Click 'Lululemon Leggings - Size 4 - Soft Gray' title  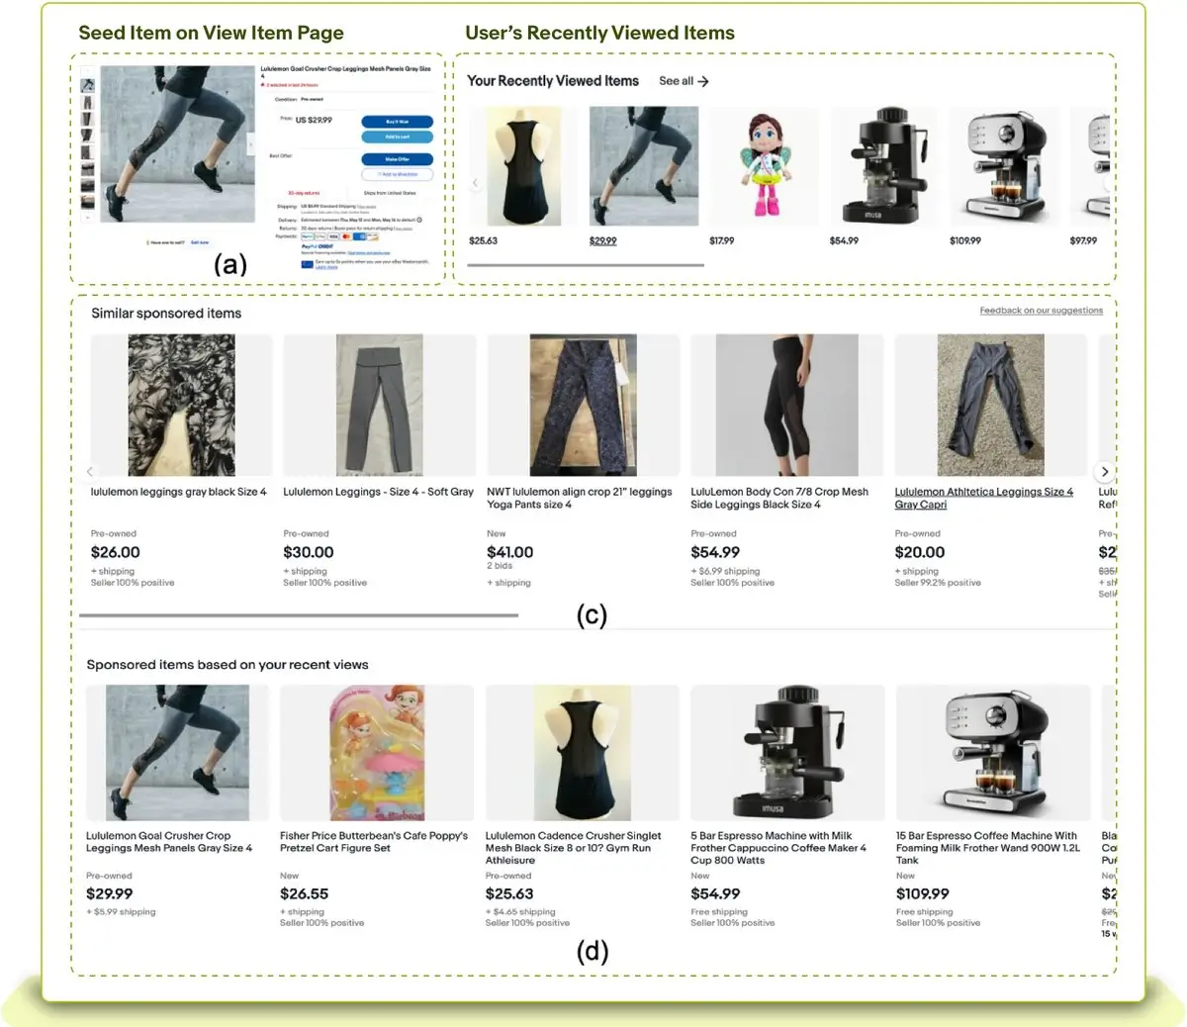pos(379,492)
